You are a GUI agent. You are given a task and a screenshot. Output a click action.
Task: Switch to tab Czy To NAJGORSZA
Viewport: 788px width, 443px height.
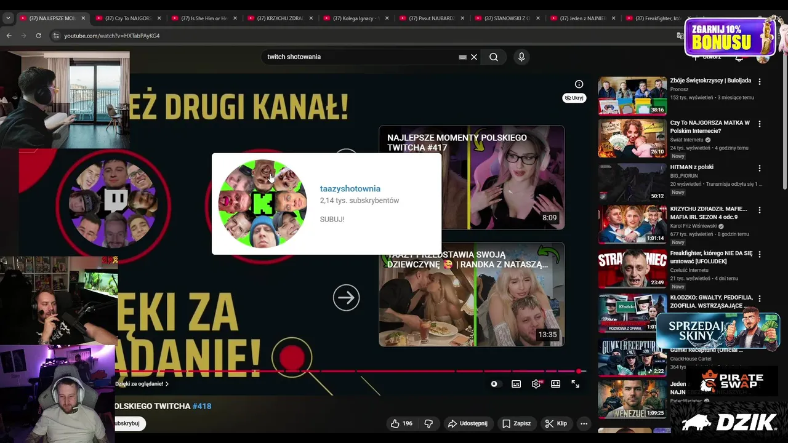pyautogui.click(x=127, y=18)
